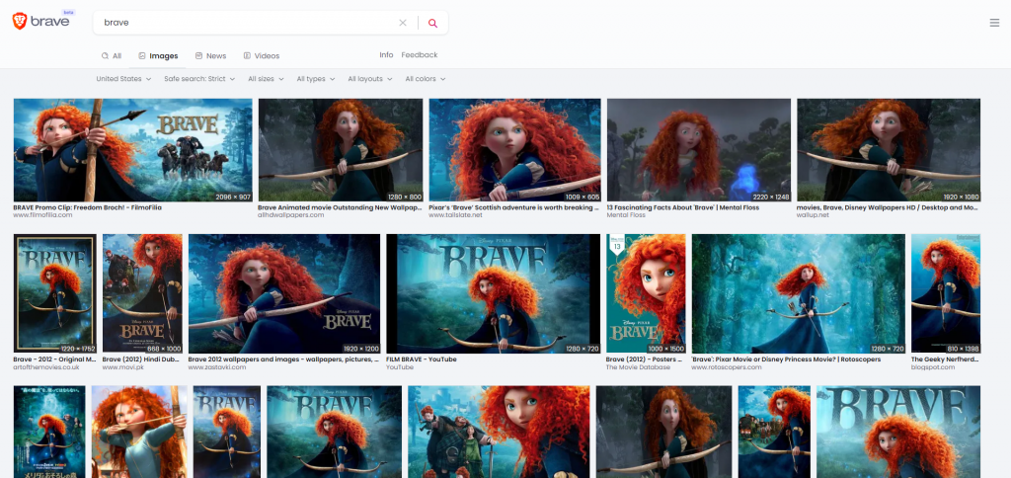The width and height of the screenshot is (1011, 478).
Task: Switch to the All results tab
Action: [x=112, y=56]
